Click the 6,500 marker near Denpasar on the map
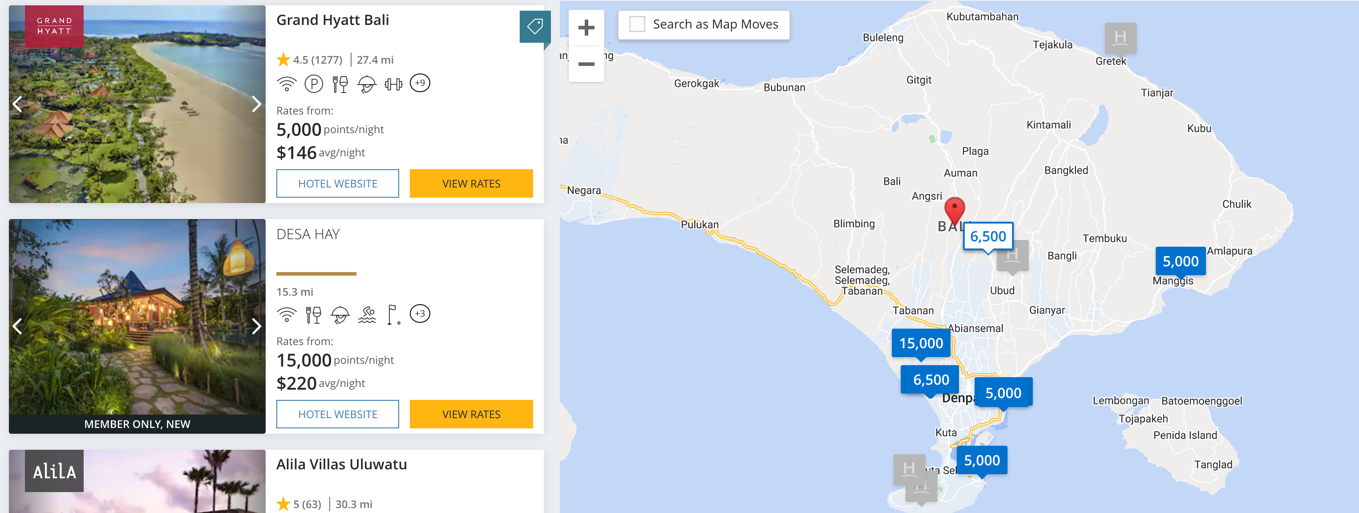This screenshot has height=513, width=1359. point(929,379)
